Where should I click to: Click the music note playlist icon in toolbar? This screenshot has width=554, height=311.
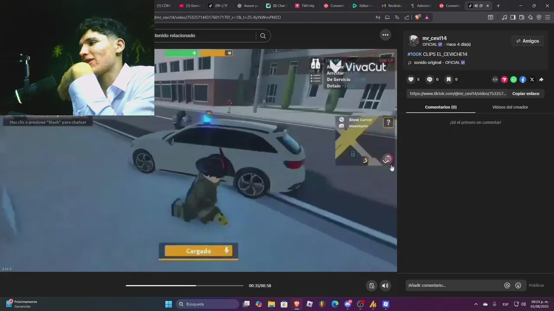504,17
